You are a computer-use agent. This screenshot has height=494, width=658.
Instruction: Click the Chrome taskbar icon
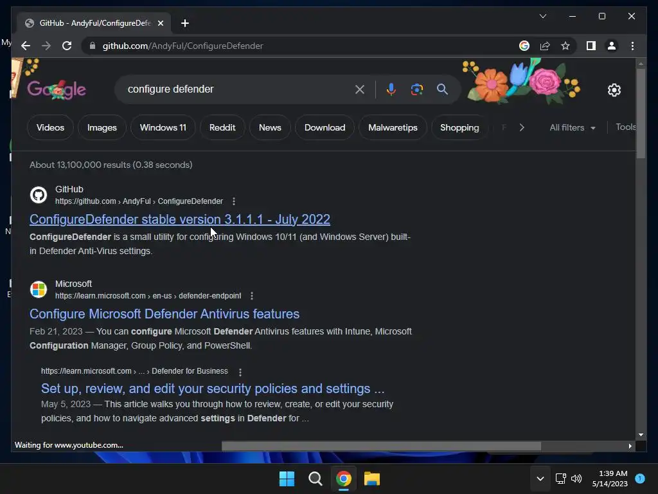[344, 479]
